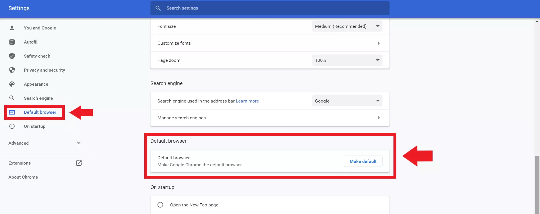
Task: Click the vertical scrollbar thumb on the right
Action: [x=537, y=185]
